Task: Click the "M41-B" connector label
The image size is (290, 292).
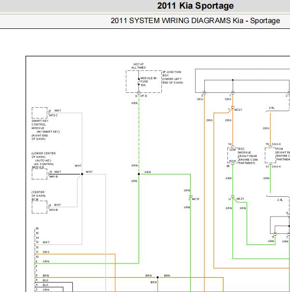Action: tap(53, 177)
